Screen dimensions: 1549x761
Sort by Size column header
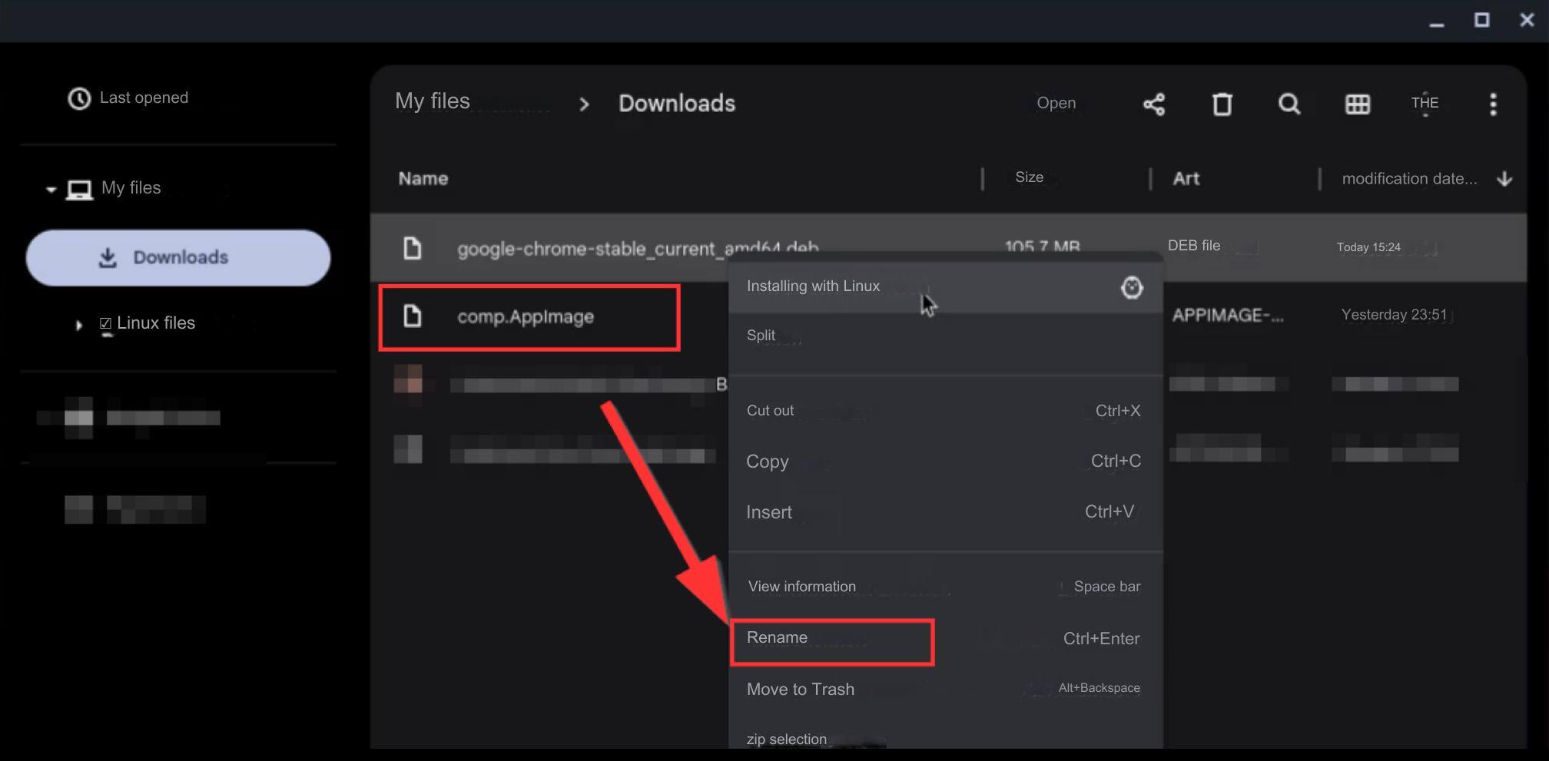coord(1029,177)
